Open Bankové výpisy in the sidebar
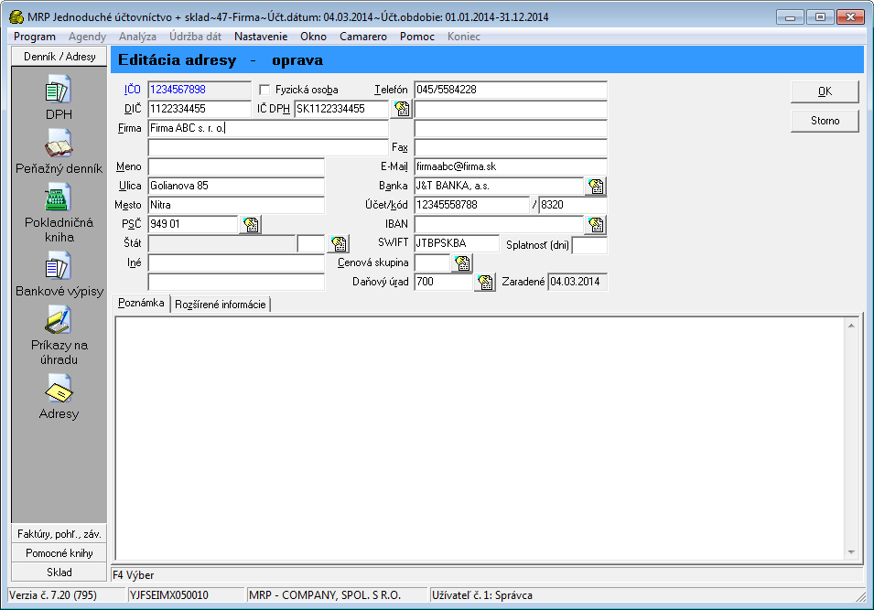The width and height of the screenshot is (874, 610). coord(59,266)
